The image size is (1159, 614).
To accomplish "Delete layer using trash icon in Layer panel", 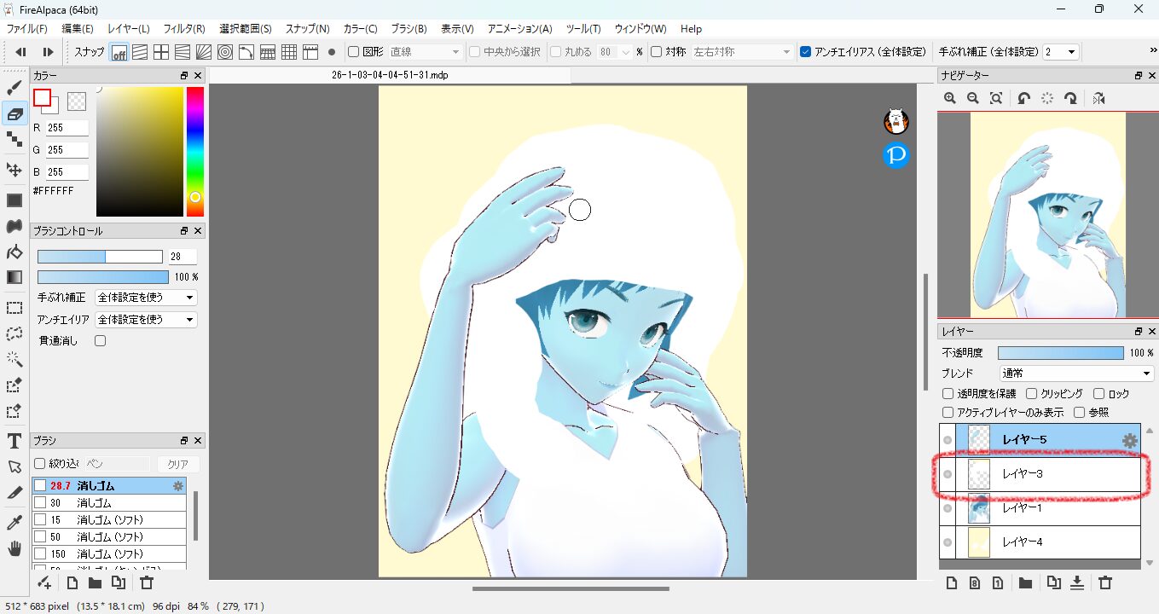I will coord(1105,583).
